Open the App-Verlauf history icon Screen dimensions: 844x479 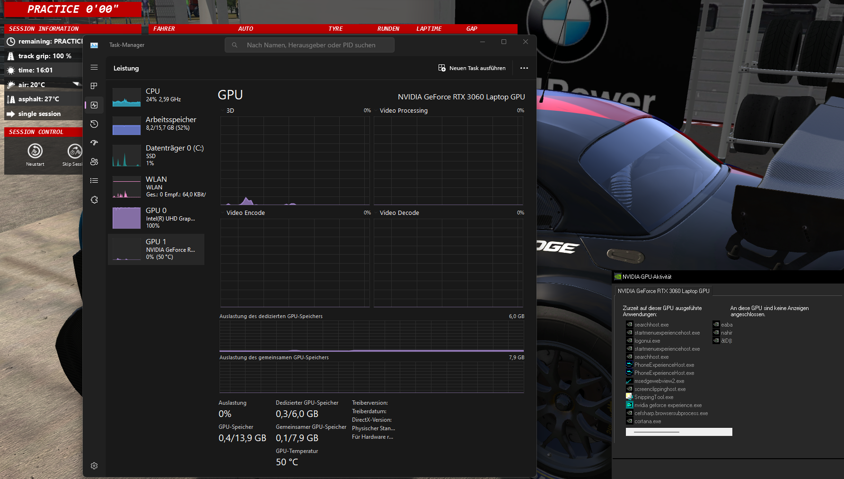[x=94, y=124]
